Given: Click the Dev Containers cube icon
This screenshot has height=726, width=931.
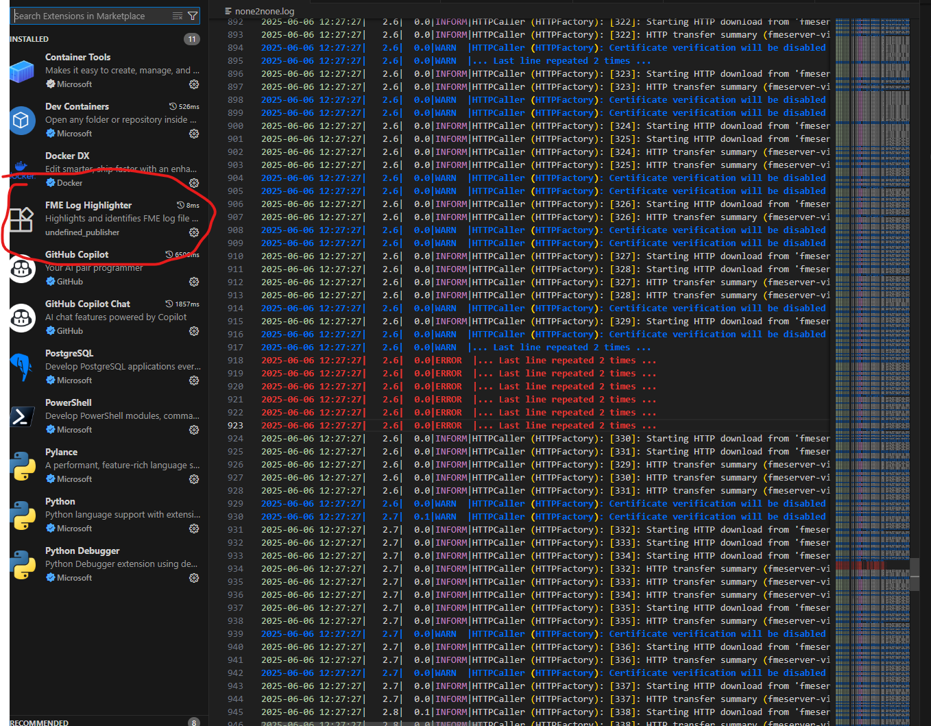Looking at the screenshot, I should pyautogui.click(x=22, y=121).
